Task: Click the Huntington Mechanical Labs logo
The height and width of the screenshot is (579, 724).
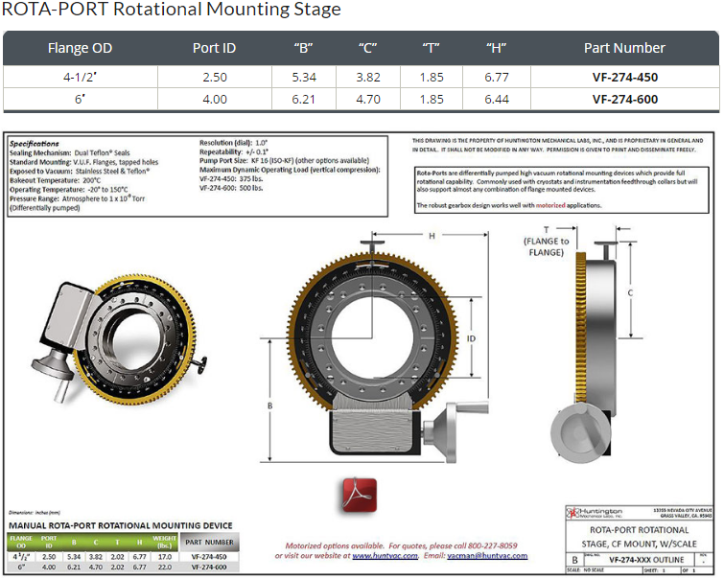Action: (594, 513)
